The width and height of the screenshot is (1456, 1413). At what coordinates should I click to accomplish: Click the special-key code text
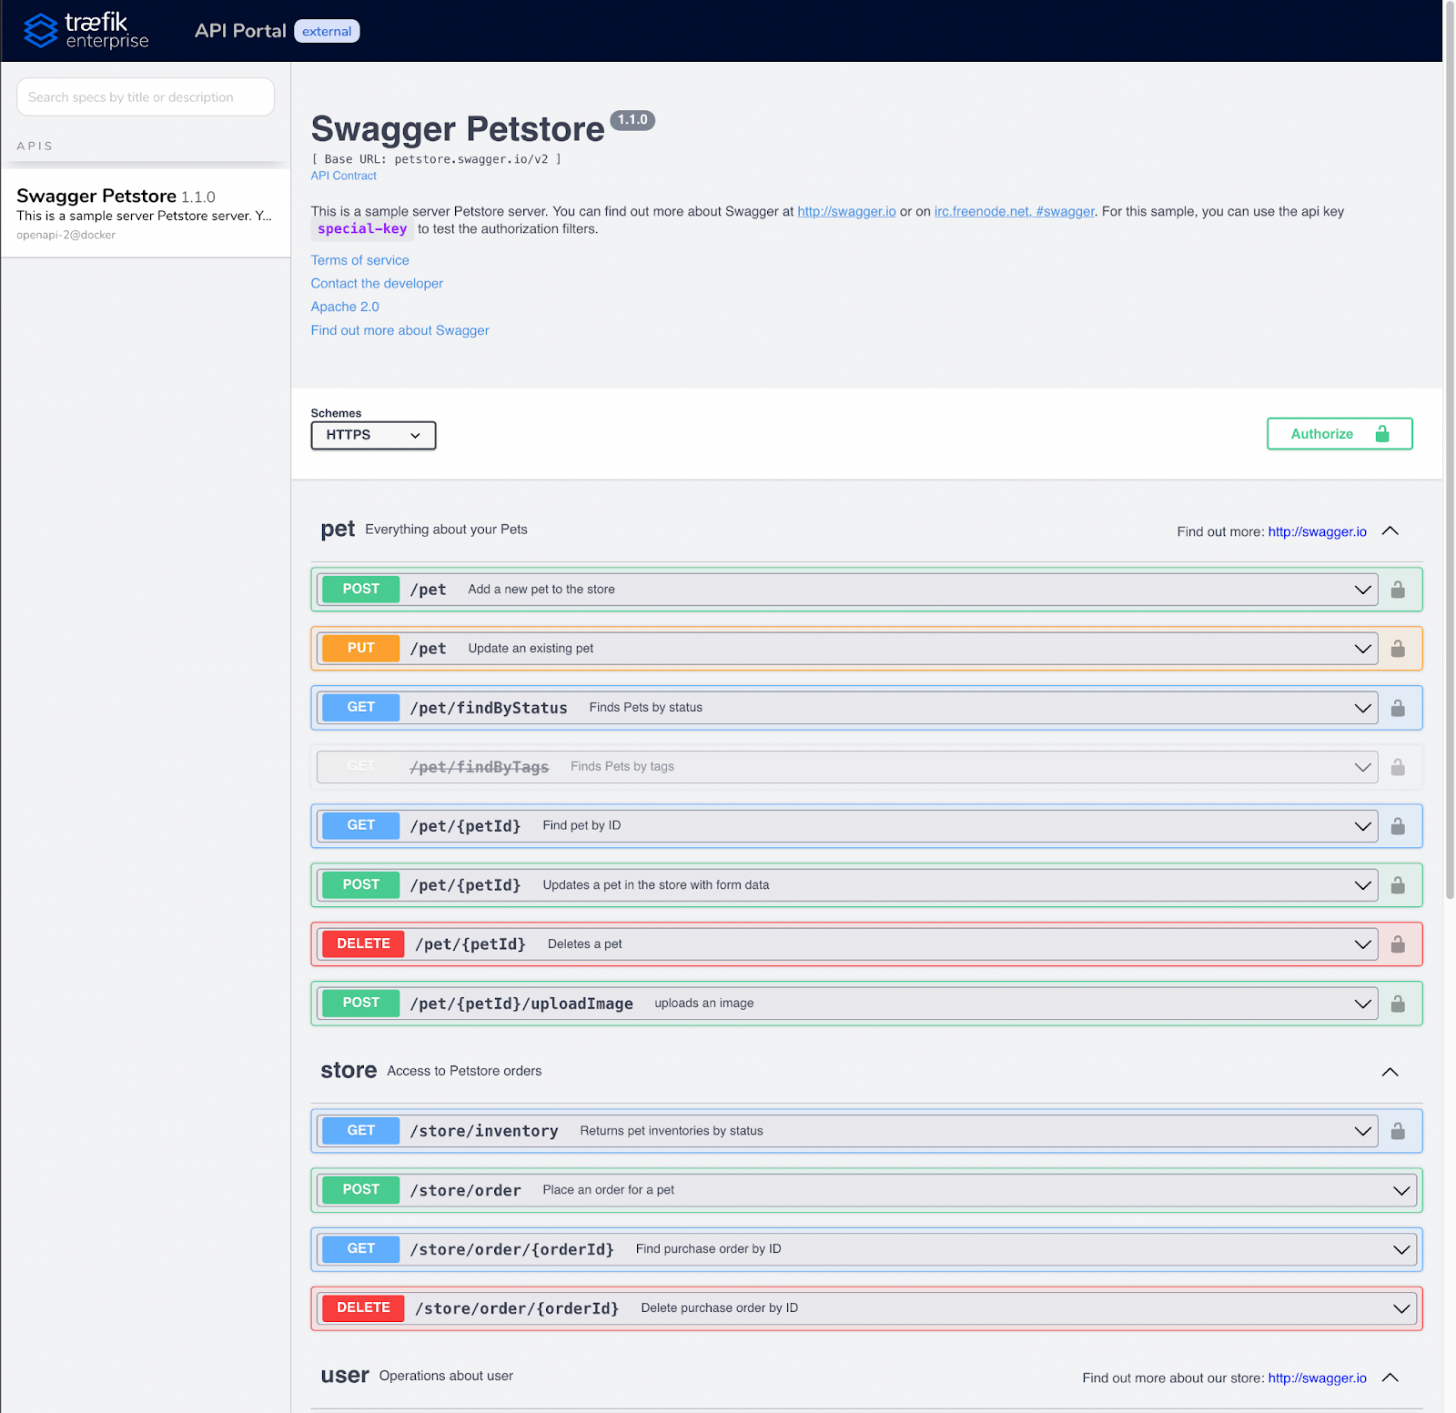pos(362,229)
